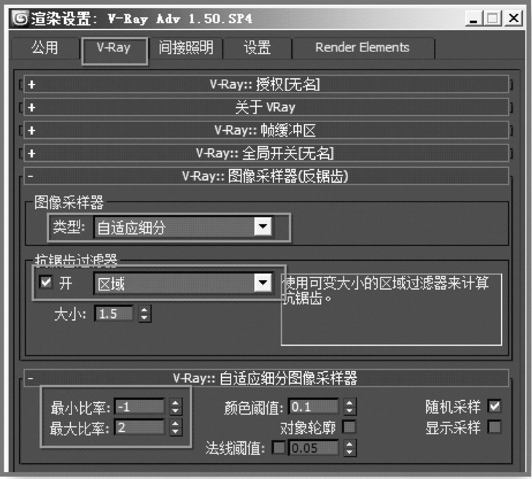The image size is (532, 479).
Task: Close the 渲染设置 window
Action: click(x=513, y=19)
